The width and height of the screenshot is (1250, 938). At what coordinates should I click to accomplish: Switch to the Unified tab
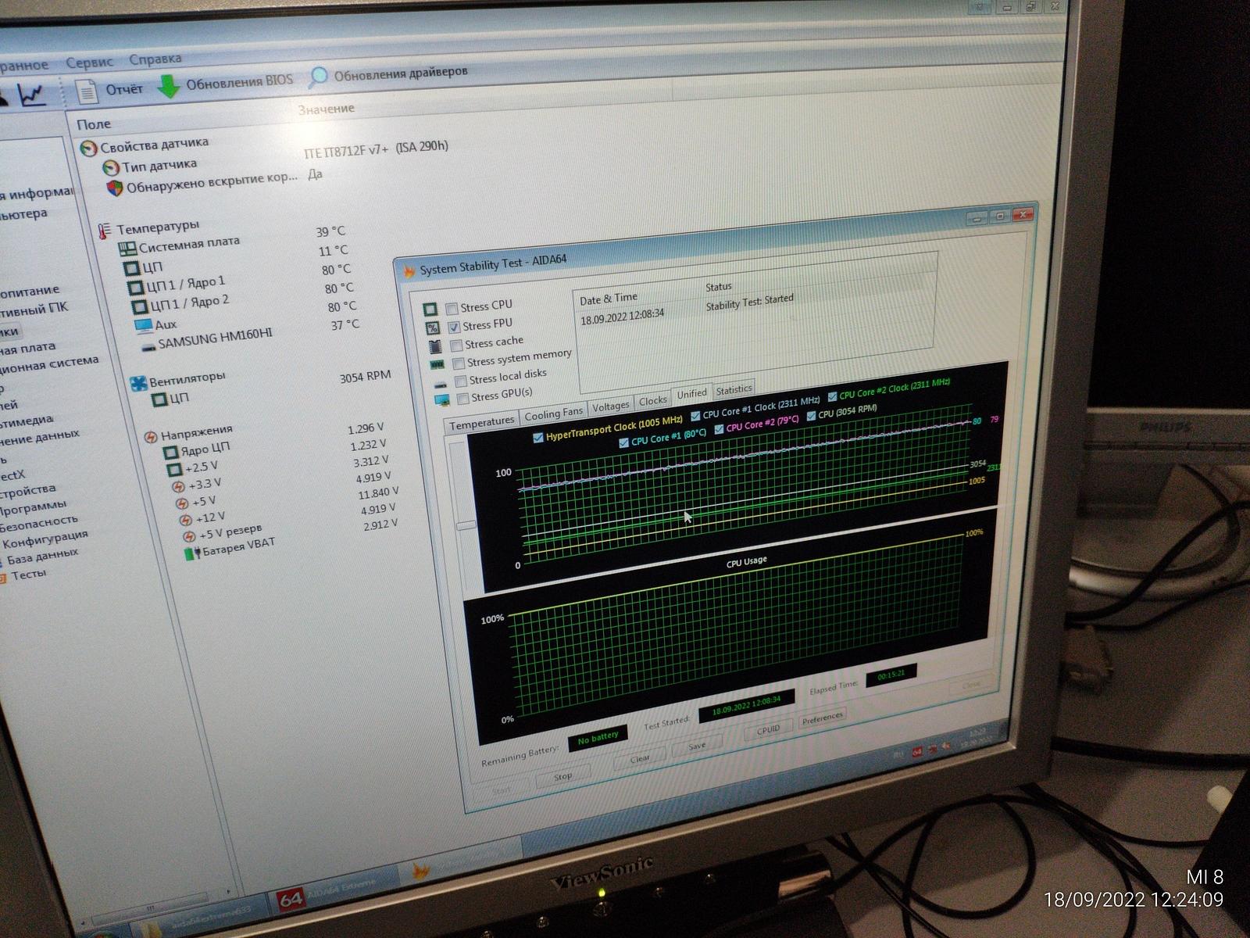click(x=691, y=394)
